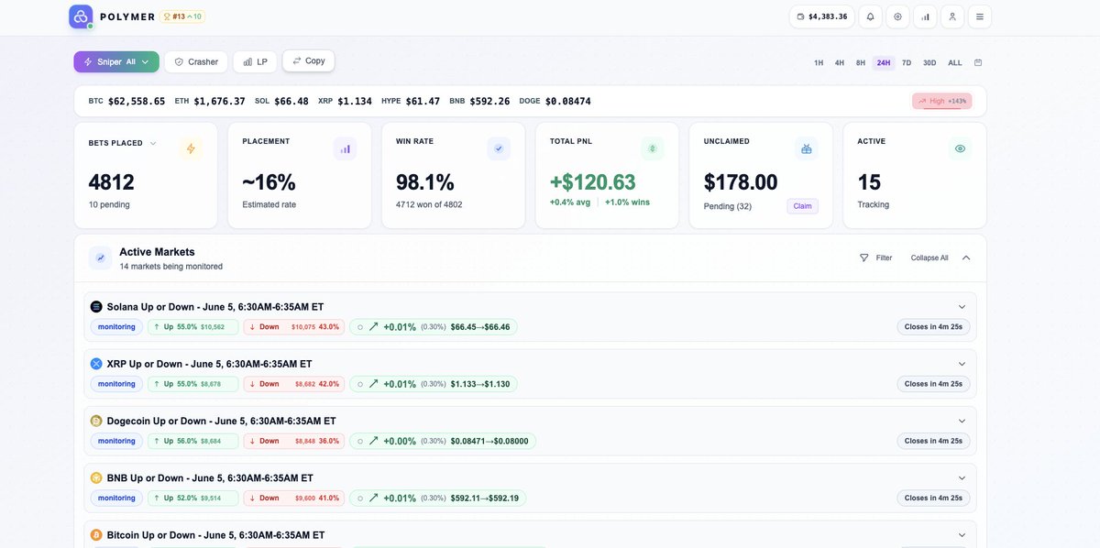Select the 7D time range
The image size is (1100, 548).
[907, 62]
